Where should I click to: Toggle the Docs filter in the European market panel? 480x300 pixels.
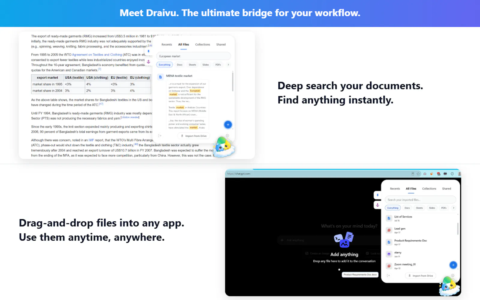(x=180, y=65)
